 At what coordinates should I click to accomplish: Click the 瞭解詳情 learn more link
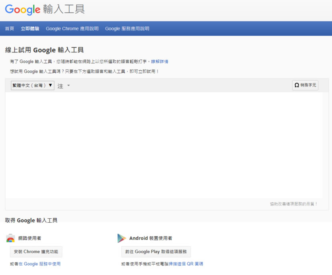point(160,62)
